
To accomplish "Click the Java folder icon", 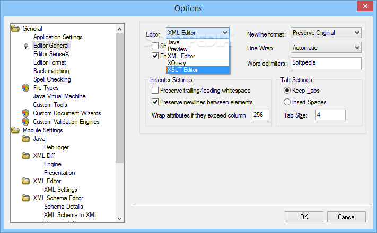I will click(25, 139).
